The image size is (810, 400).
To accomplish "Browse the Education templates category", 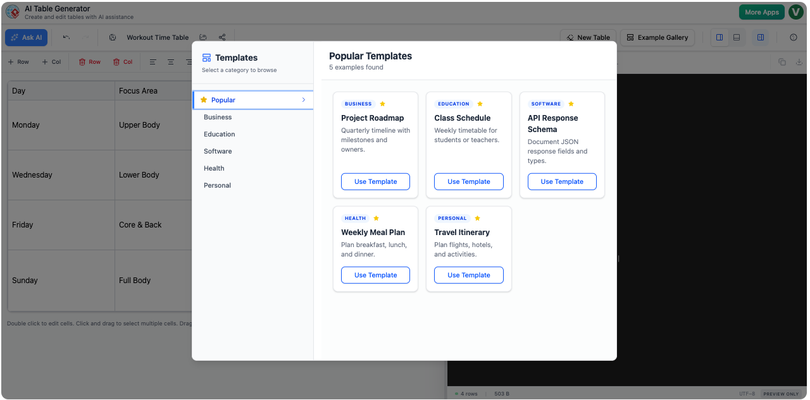I will 219,134.
